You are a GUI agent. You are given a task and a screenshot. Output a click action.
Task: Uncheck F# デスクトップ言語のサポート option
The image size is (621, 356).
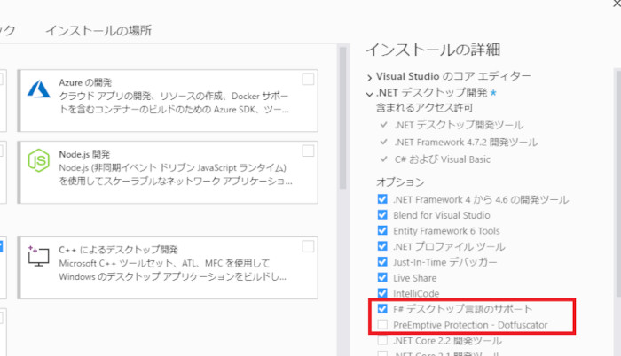pos(382,308)
